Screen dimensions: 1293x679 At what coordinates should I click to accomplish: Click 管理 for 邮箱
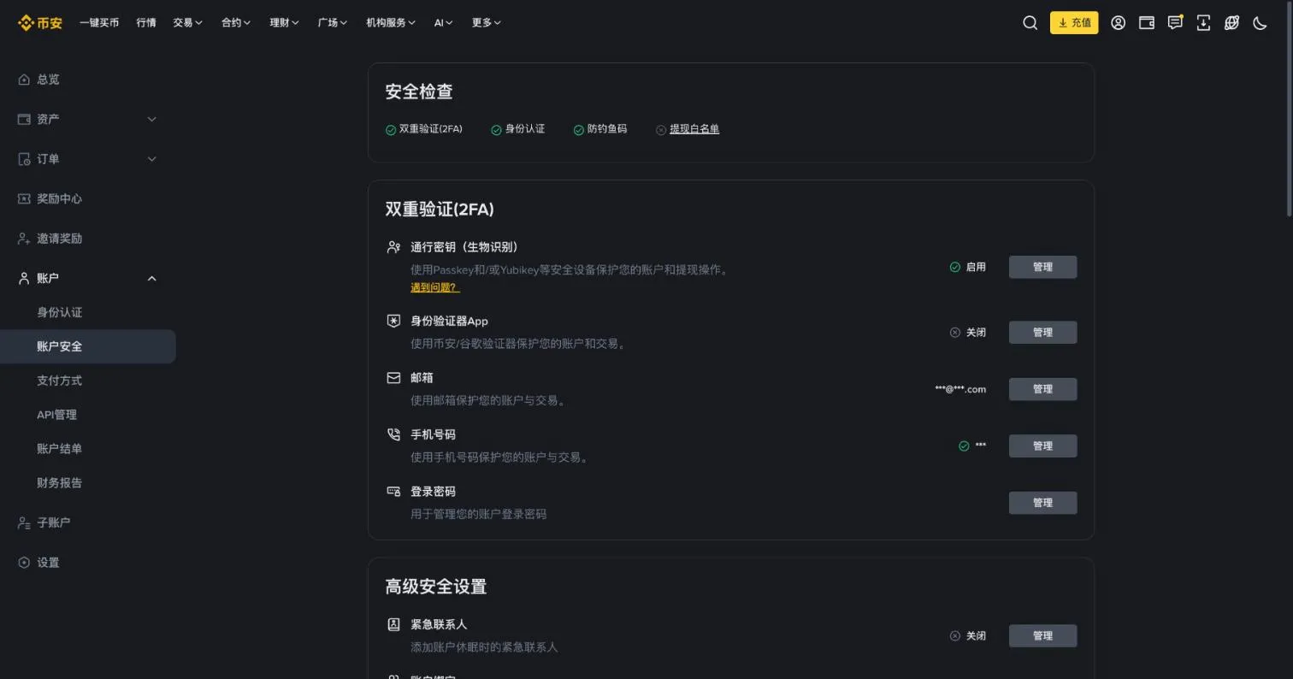(1042, 389)
